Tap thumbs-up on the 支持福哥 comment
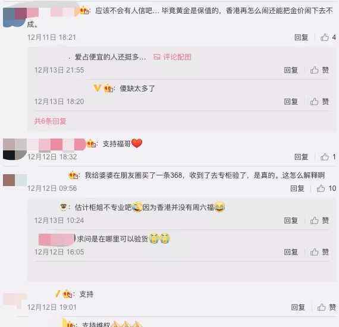This screenshot has height=327, width=339. tap(328, 157)
